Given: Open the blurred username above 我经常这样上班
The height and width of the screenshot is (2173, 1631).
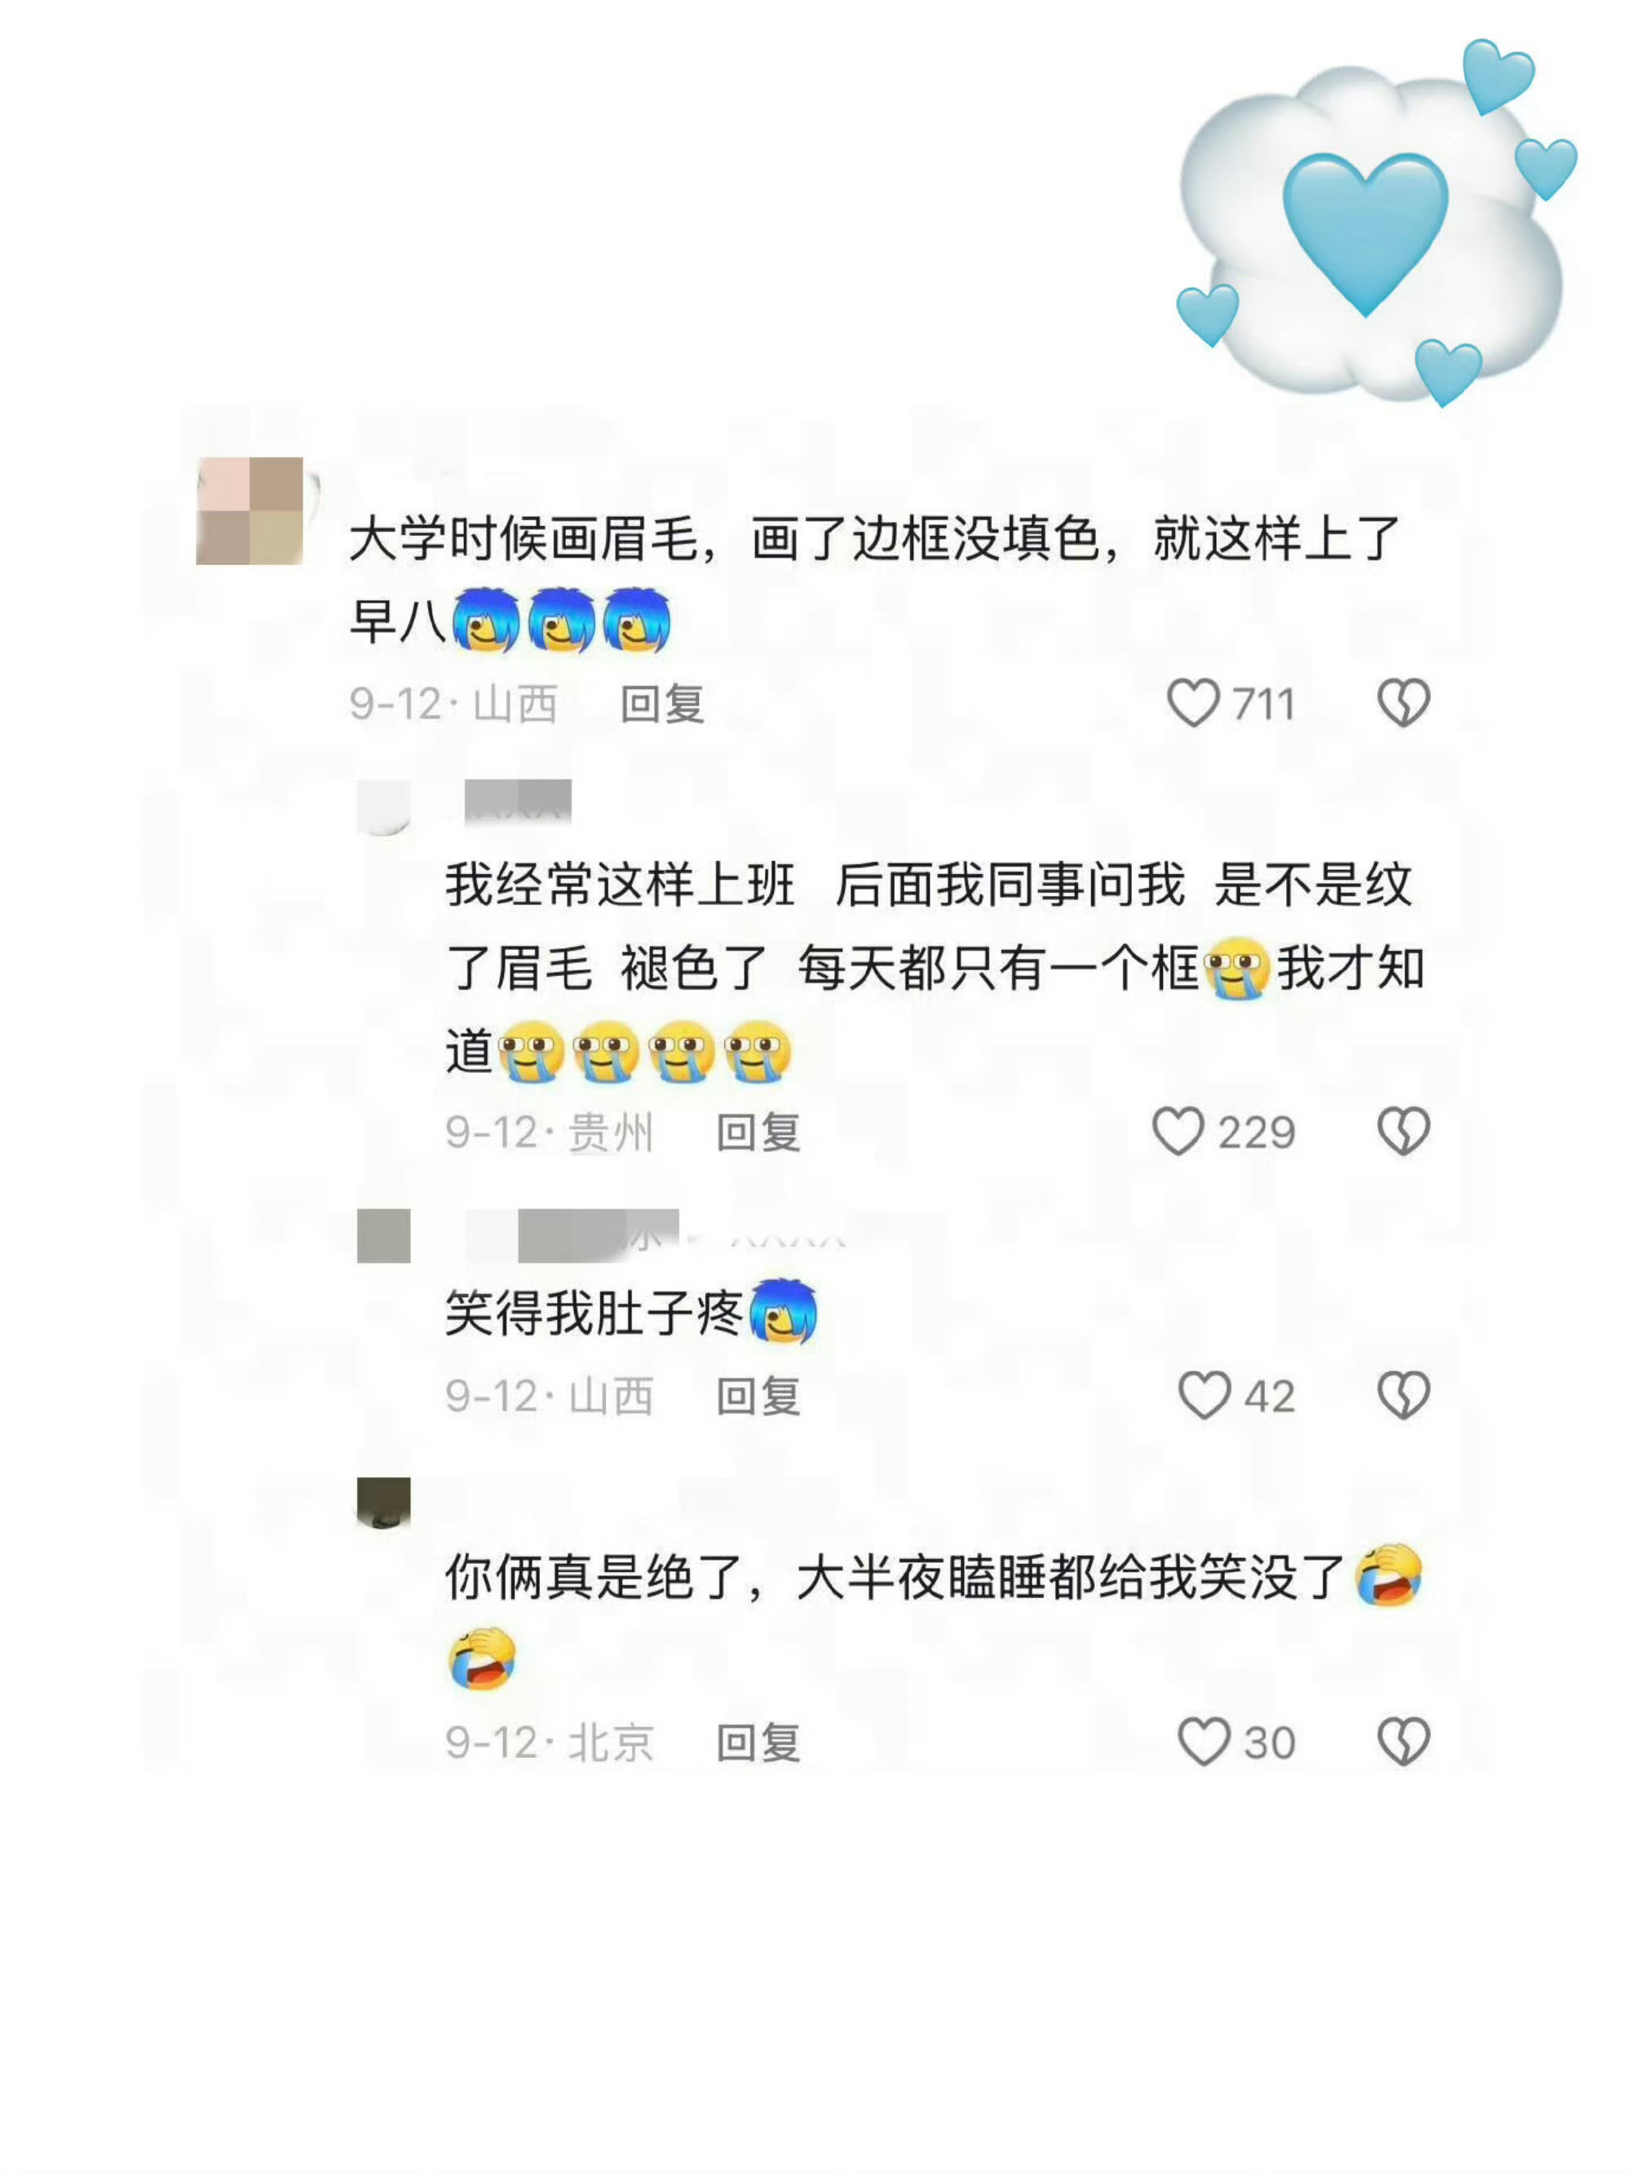Looking at the screenshot, I should [x=518, y=800].
